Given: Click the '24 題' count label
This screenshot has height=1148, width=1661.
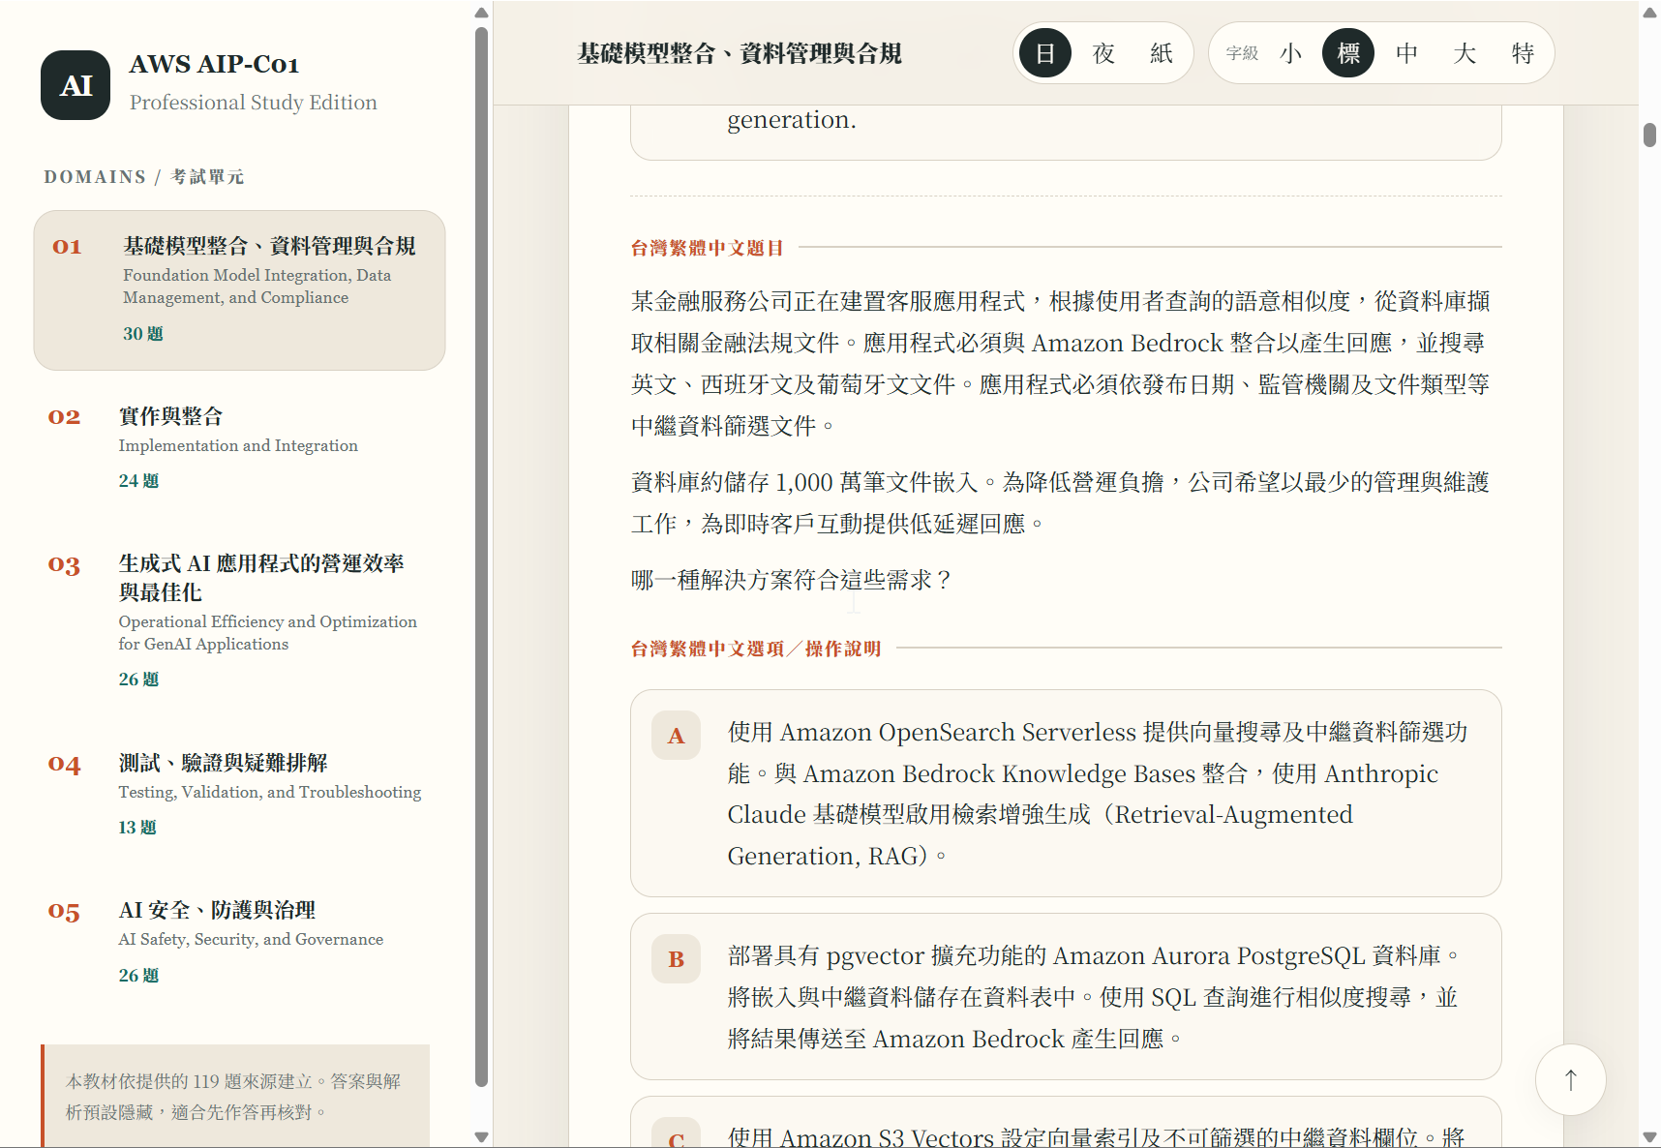Looking at the screenshot, I should coord(138,481).
